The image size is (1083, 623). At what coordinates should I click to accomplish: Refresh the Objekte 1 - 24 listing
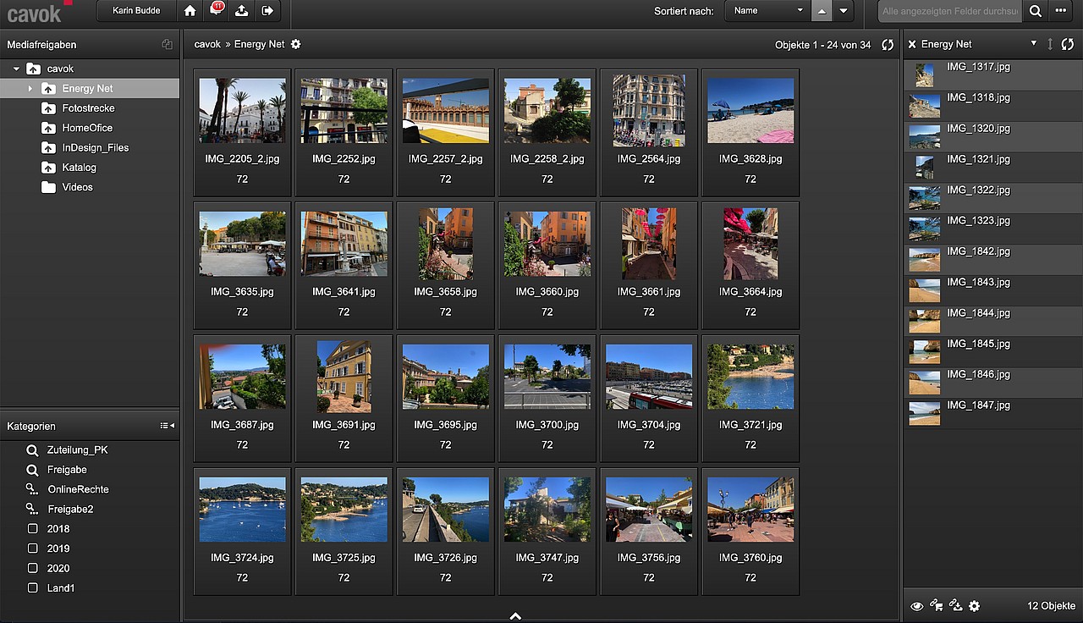pyautogui.click(x=887, y=45)
